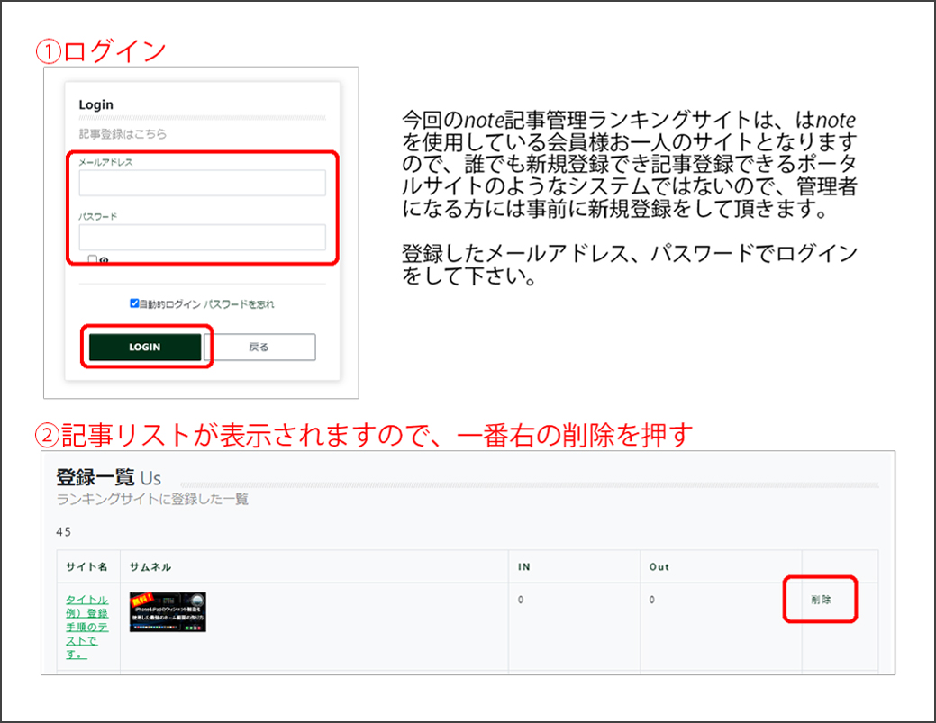Tick the show-password checkbox under パスワード

tap(93, 260)
